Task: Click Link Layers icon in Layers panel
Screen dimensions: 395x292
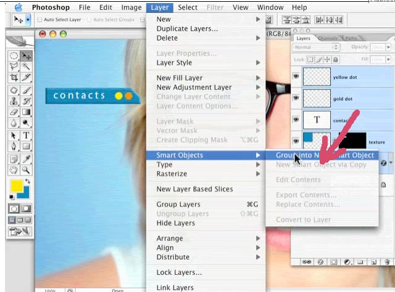Action: coord(307,262)
